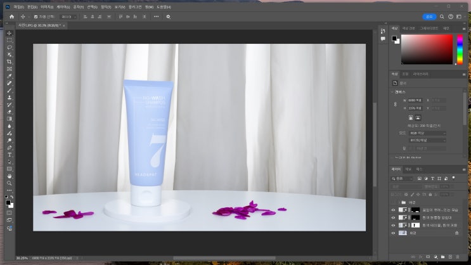Expand the layer group folder arrow
Image resolution: width=471 pixels, height=265 pixels.
[x=399, y=202]
